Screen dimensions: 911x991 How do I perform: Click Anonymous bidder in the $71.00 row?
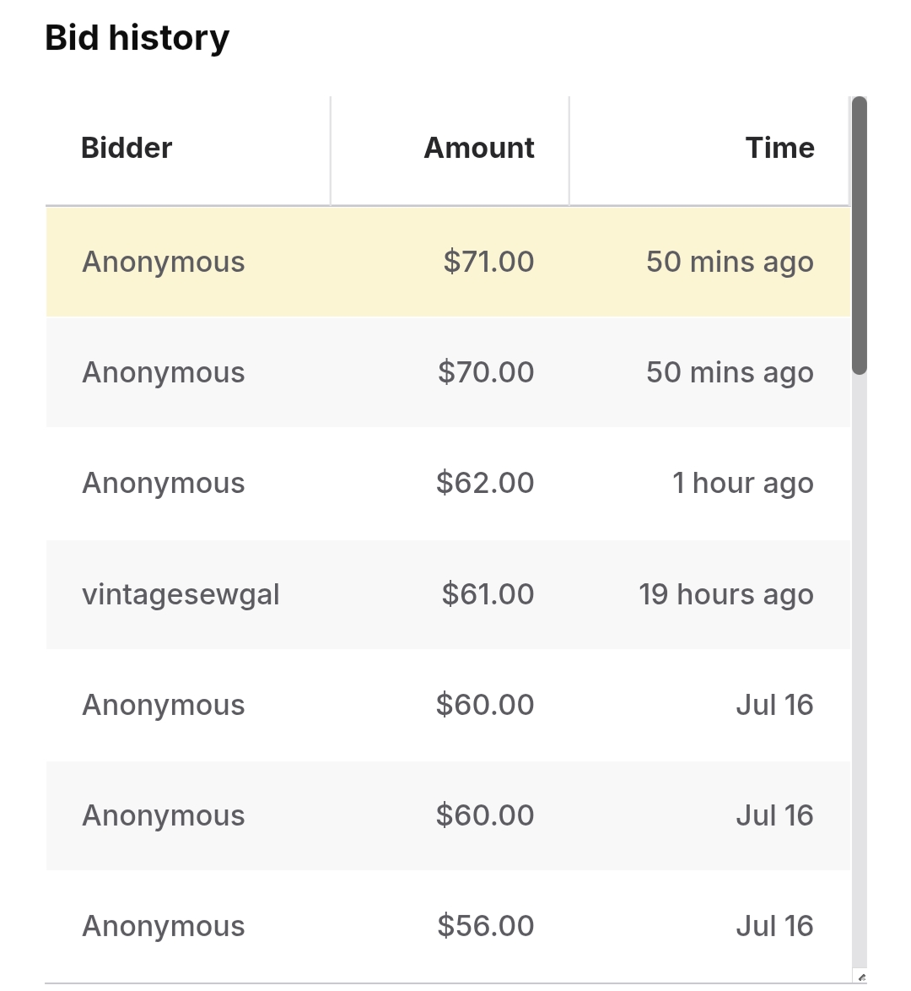[164, 263]
